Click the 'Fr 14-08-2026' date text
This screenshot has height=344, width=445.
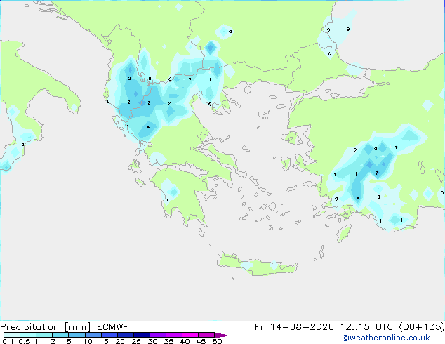pos(294,327)
